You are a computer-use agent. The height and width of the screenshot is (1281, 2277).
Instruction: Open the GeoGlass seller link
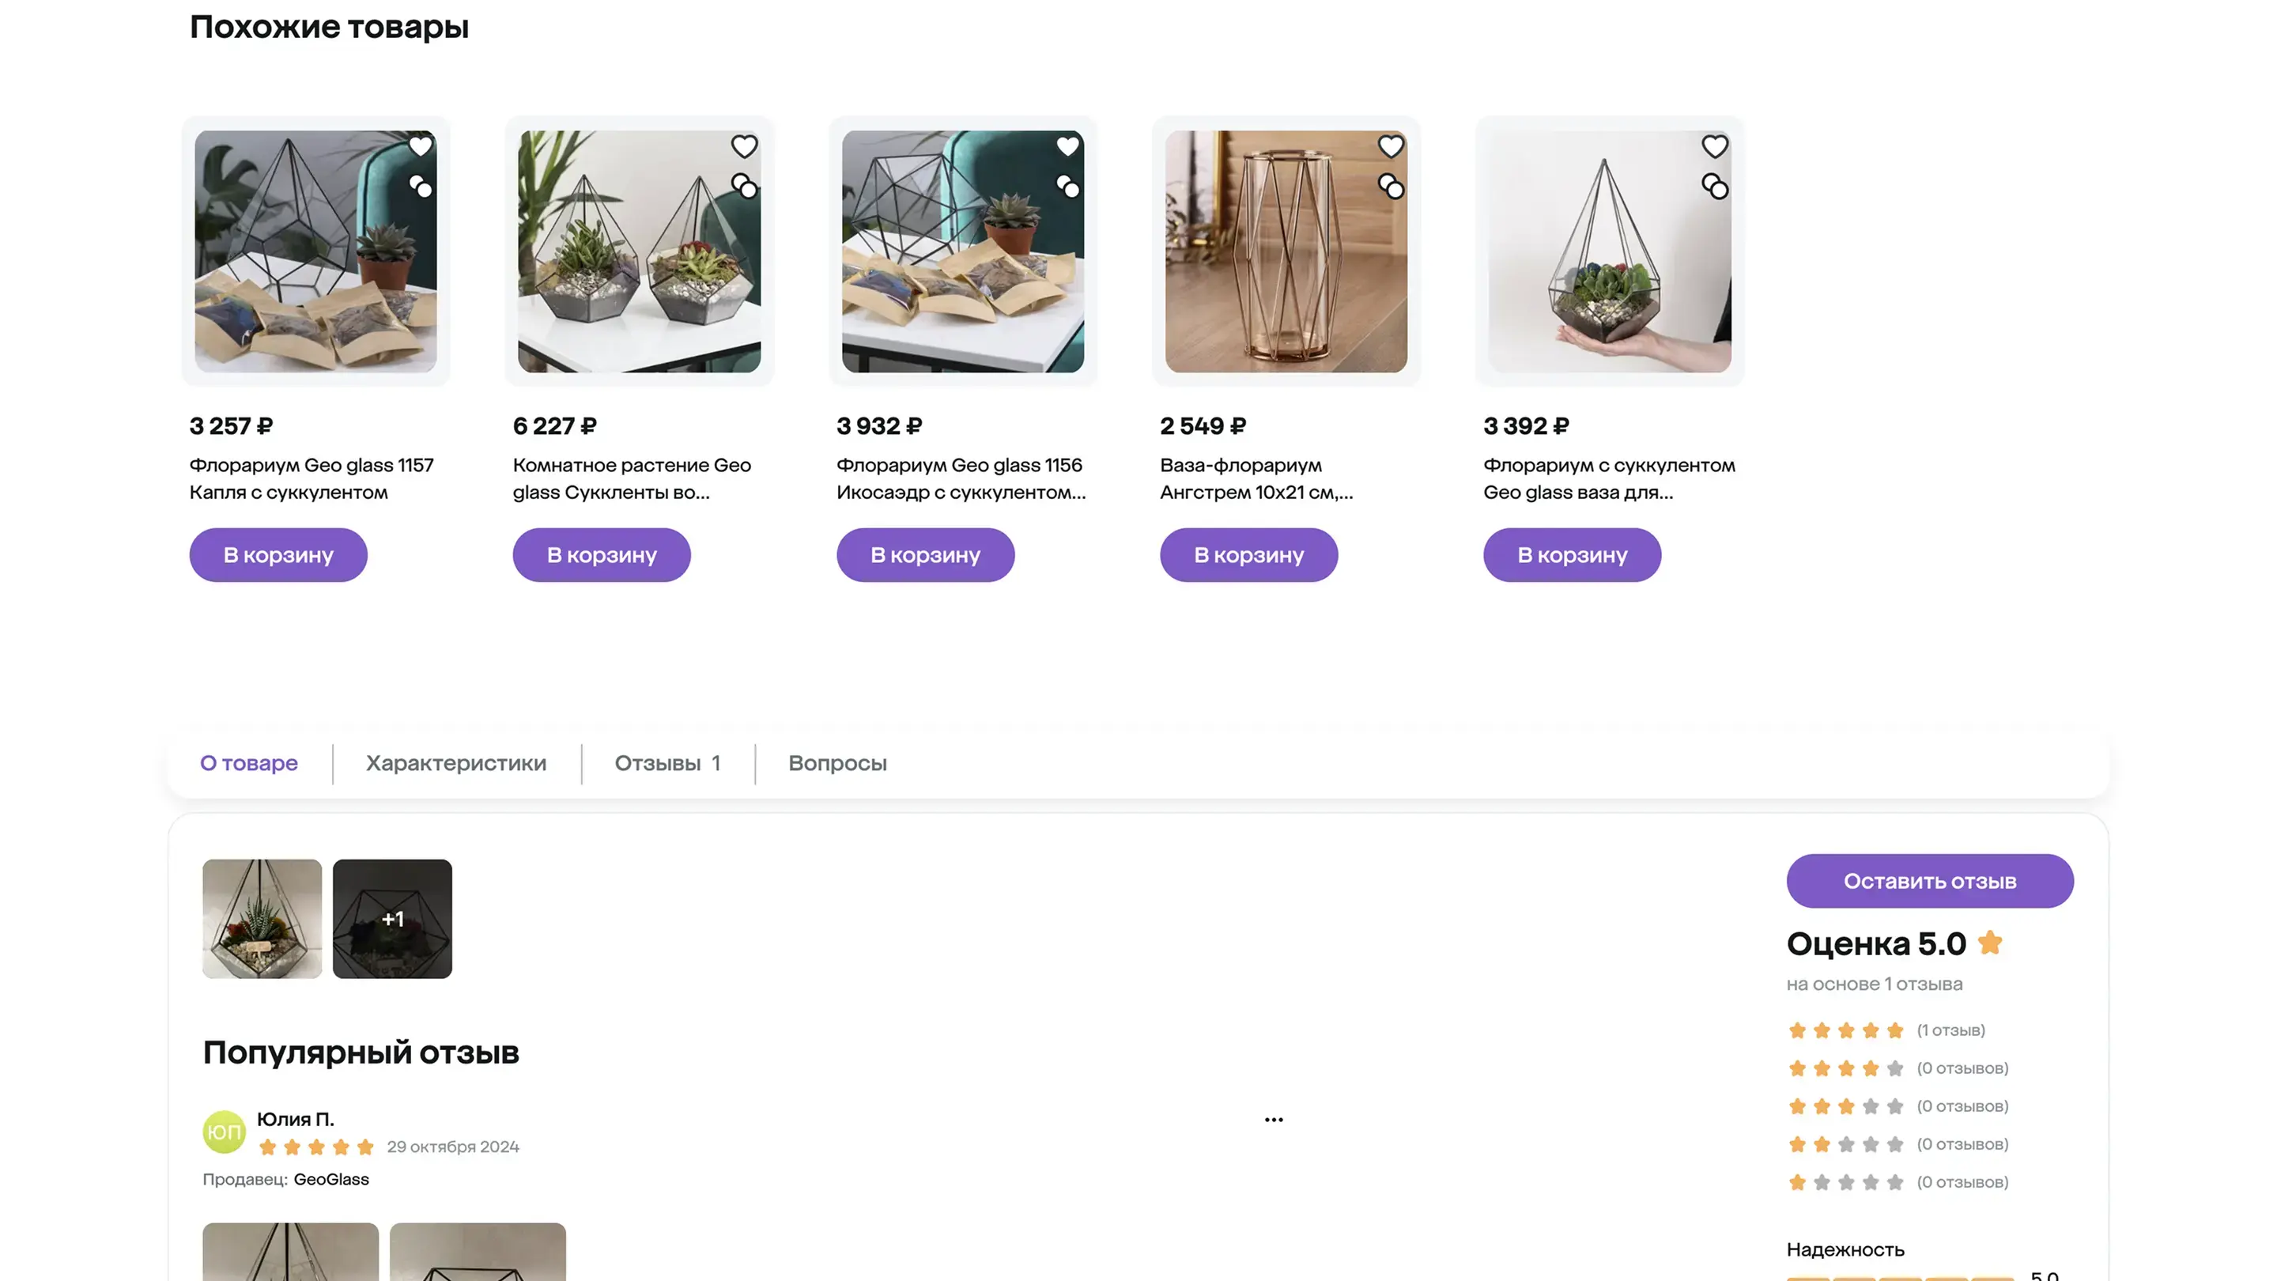(330, 1179)
